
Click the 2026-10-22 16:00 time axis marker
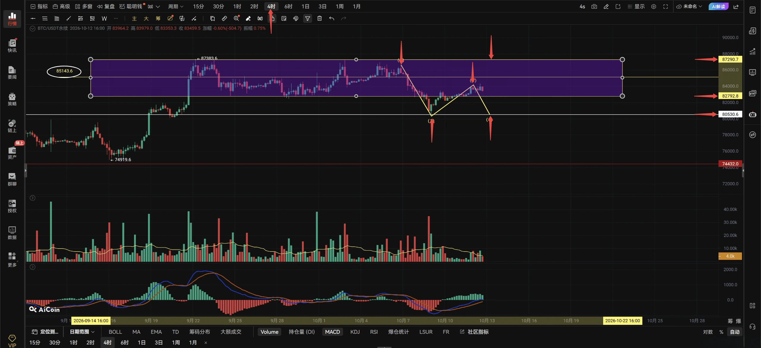pos(622,321)
